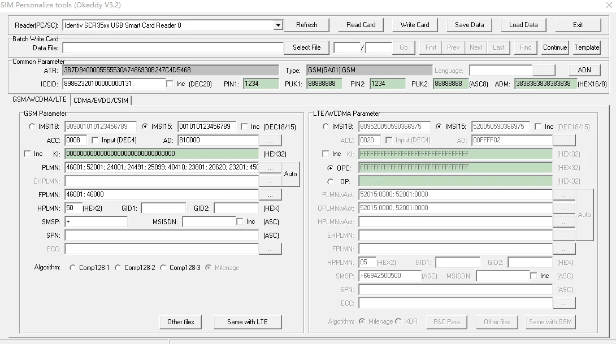Click the Same with LTE button

[x=248, y=322]
